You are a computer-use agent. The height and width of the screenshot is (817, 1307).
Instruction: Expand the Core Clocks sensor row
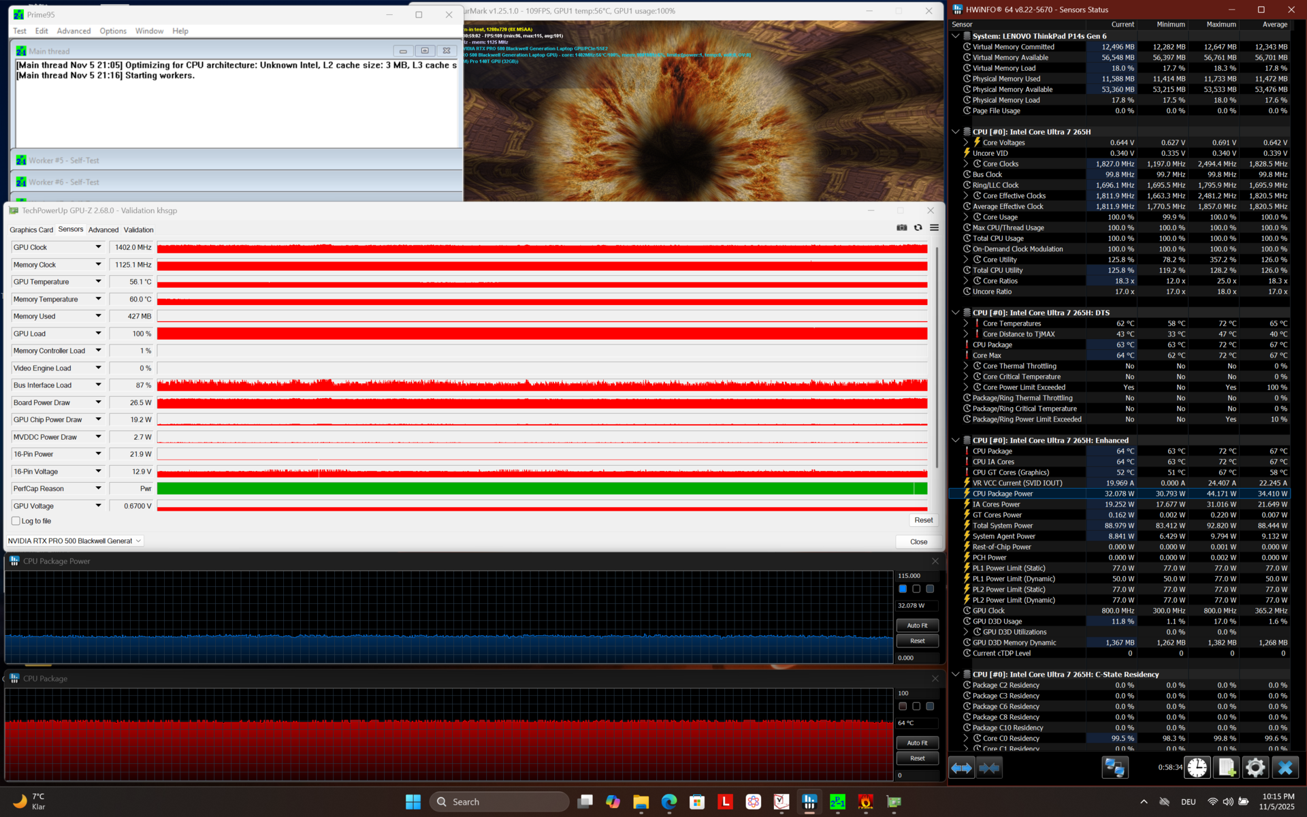tap(966, 164)
